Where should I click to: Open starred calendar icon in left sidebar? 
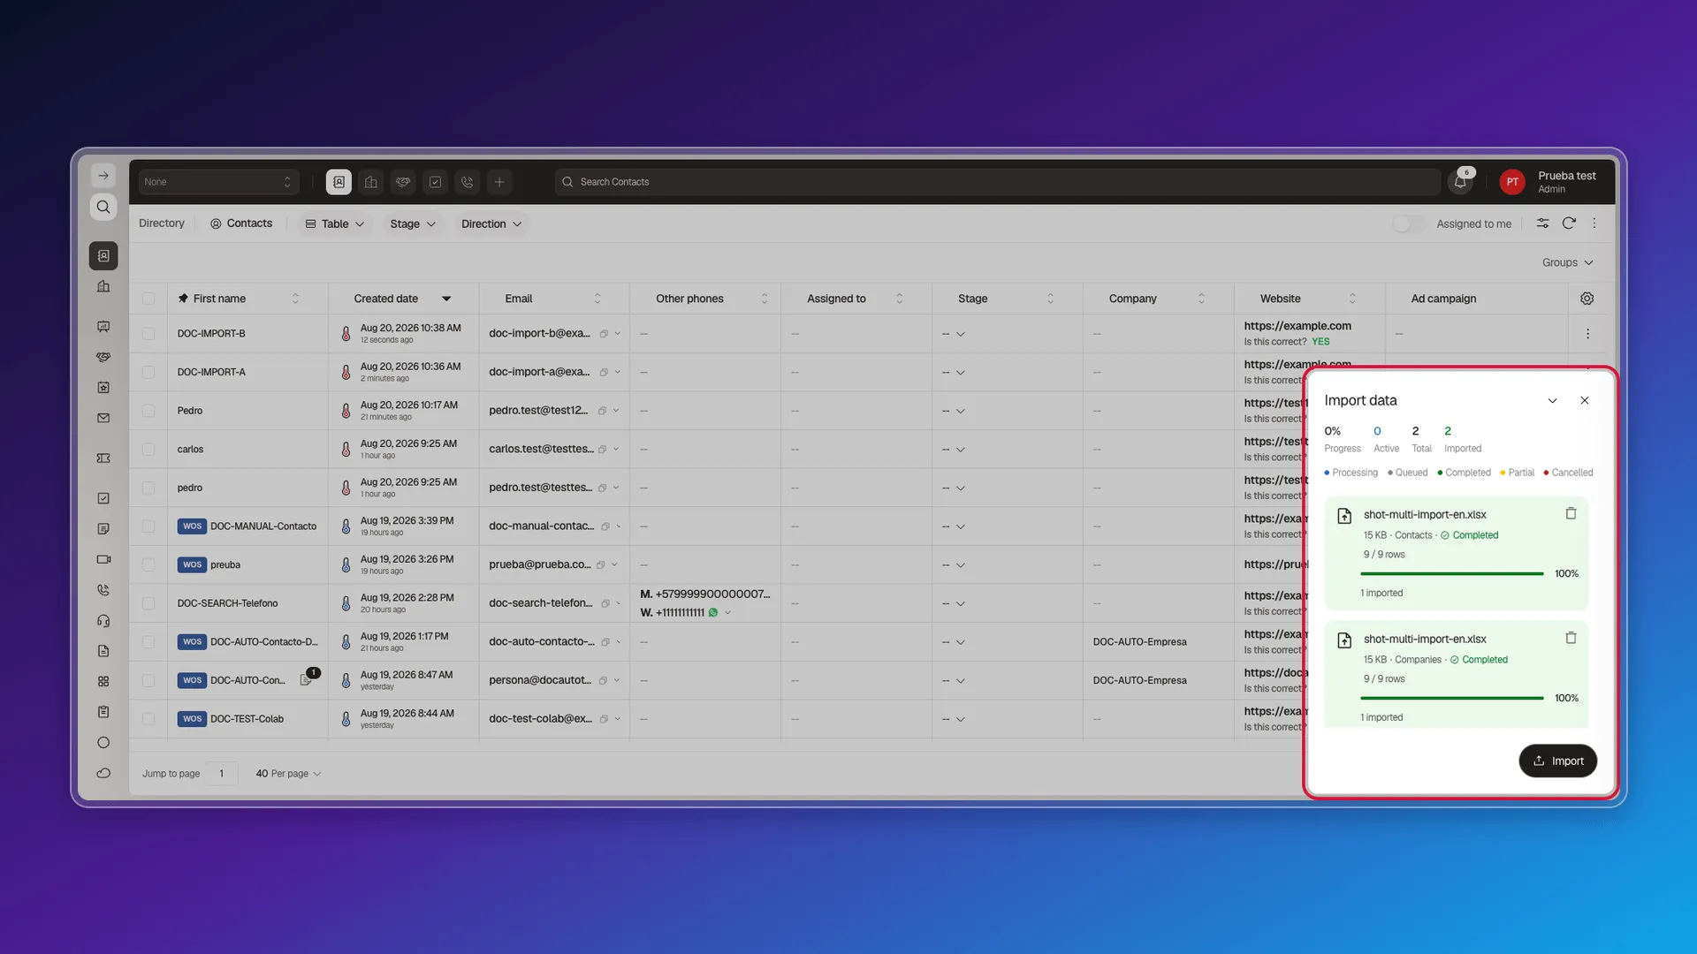103,387
